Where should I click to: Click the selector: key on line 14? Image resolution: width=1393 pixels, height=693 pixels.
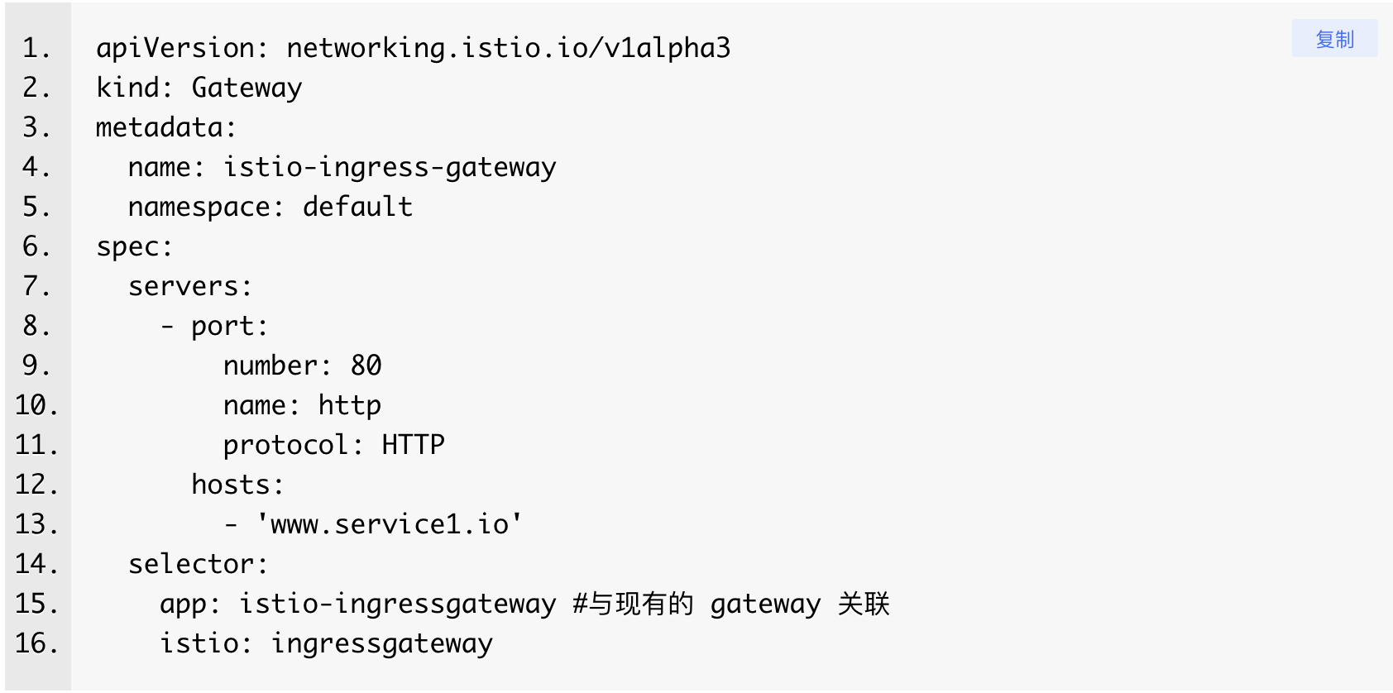(199, 564)
